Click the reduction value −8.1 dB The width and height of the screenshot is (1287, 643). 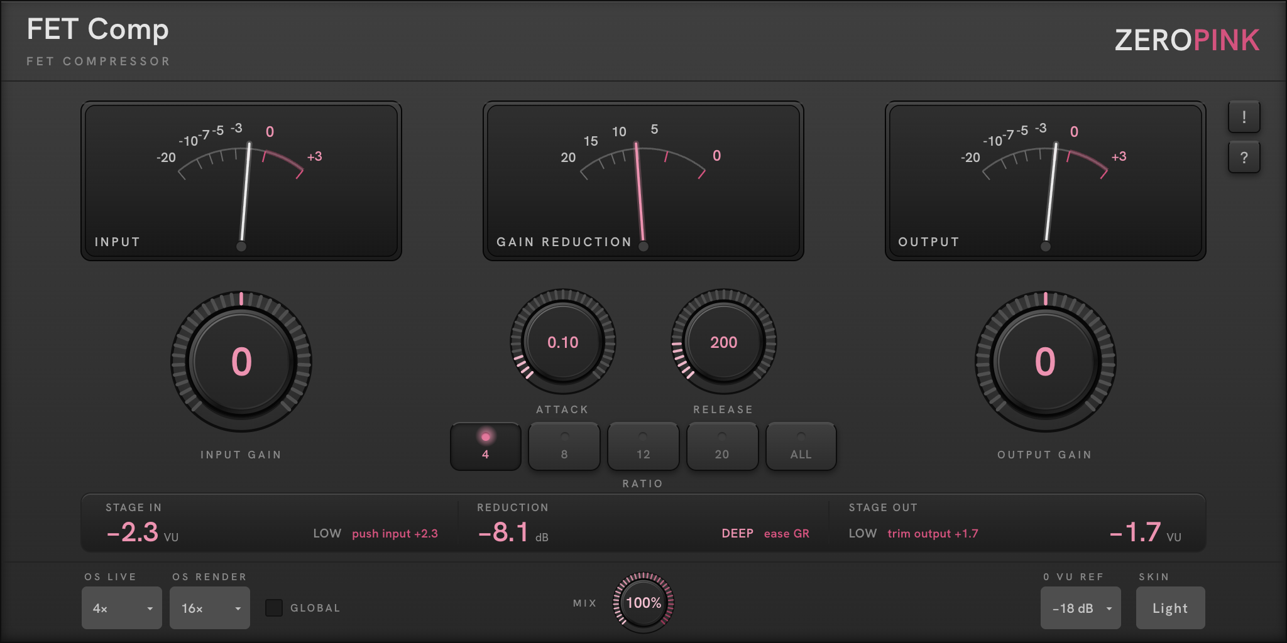click(x=513, y=532)
